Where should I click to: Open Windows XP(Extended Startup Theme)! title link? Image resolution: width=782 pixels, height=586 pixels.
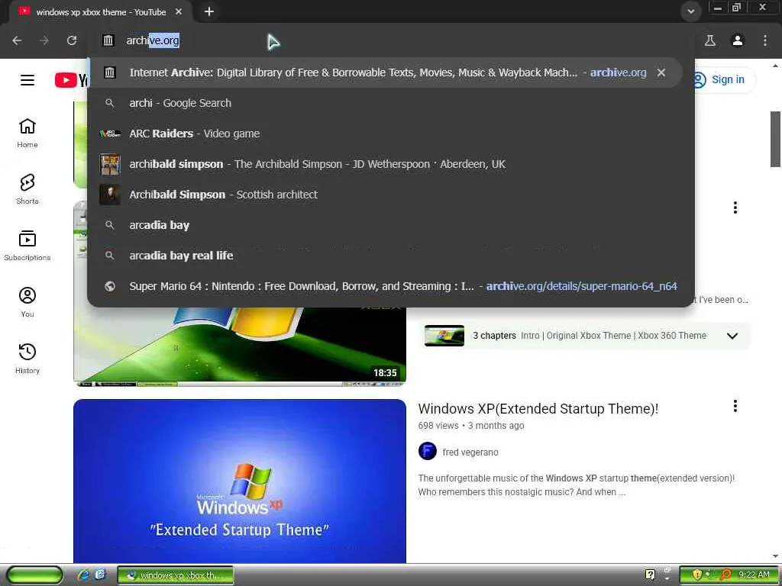tap(538, 409)
